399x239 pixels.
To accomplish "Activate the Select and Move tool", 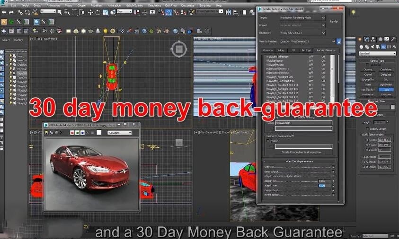I will click(x=90, y=12).
